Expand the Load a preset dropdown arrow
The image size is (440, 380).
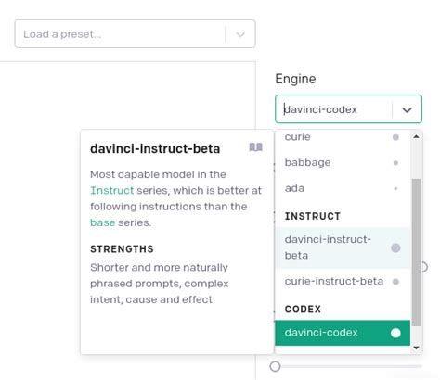(240, 34)
